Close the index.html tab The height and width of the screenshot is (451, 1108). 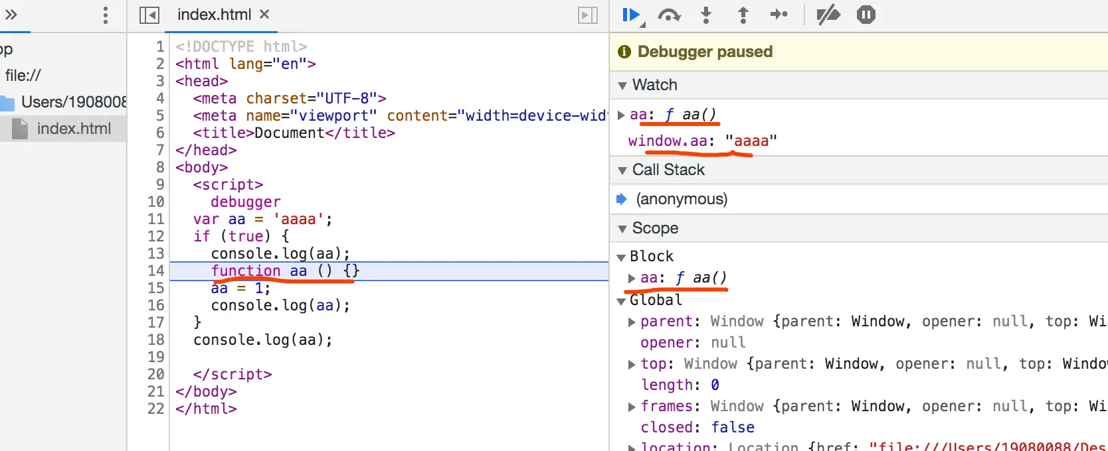click(x=264, y=14)
